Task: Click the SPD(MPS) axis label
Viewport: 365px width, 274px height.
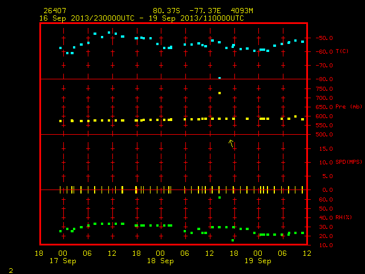Action: click(x=348, y=162)
